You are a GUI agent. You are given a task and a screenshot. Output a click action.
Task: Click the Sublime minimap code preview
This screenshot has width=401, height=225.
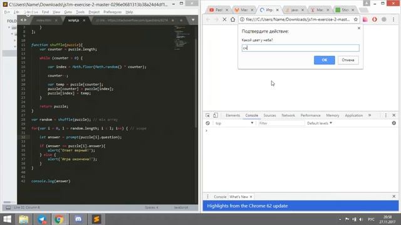click(182, 37)
